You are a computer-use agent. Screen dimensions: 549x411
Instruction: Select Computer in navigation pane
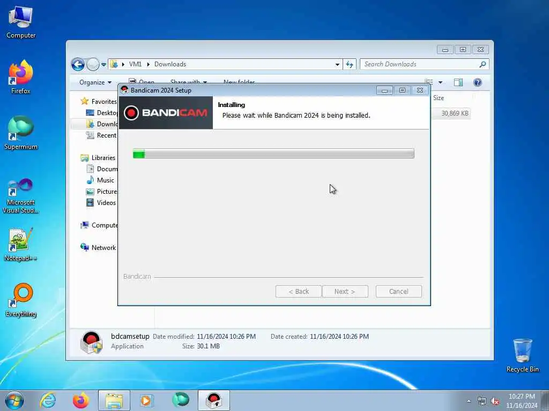(x=99, y=225)
